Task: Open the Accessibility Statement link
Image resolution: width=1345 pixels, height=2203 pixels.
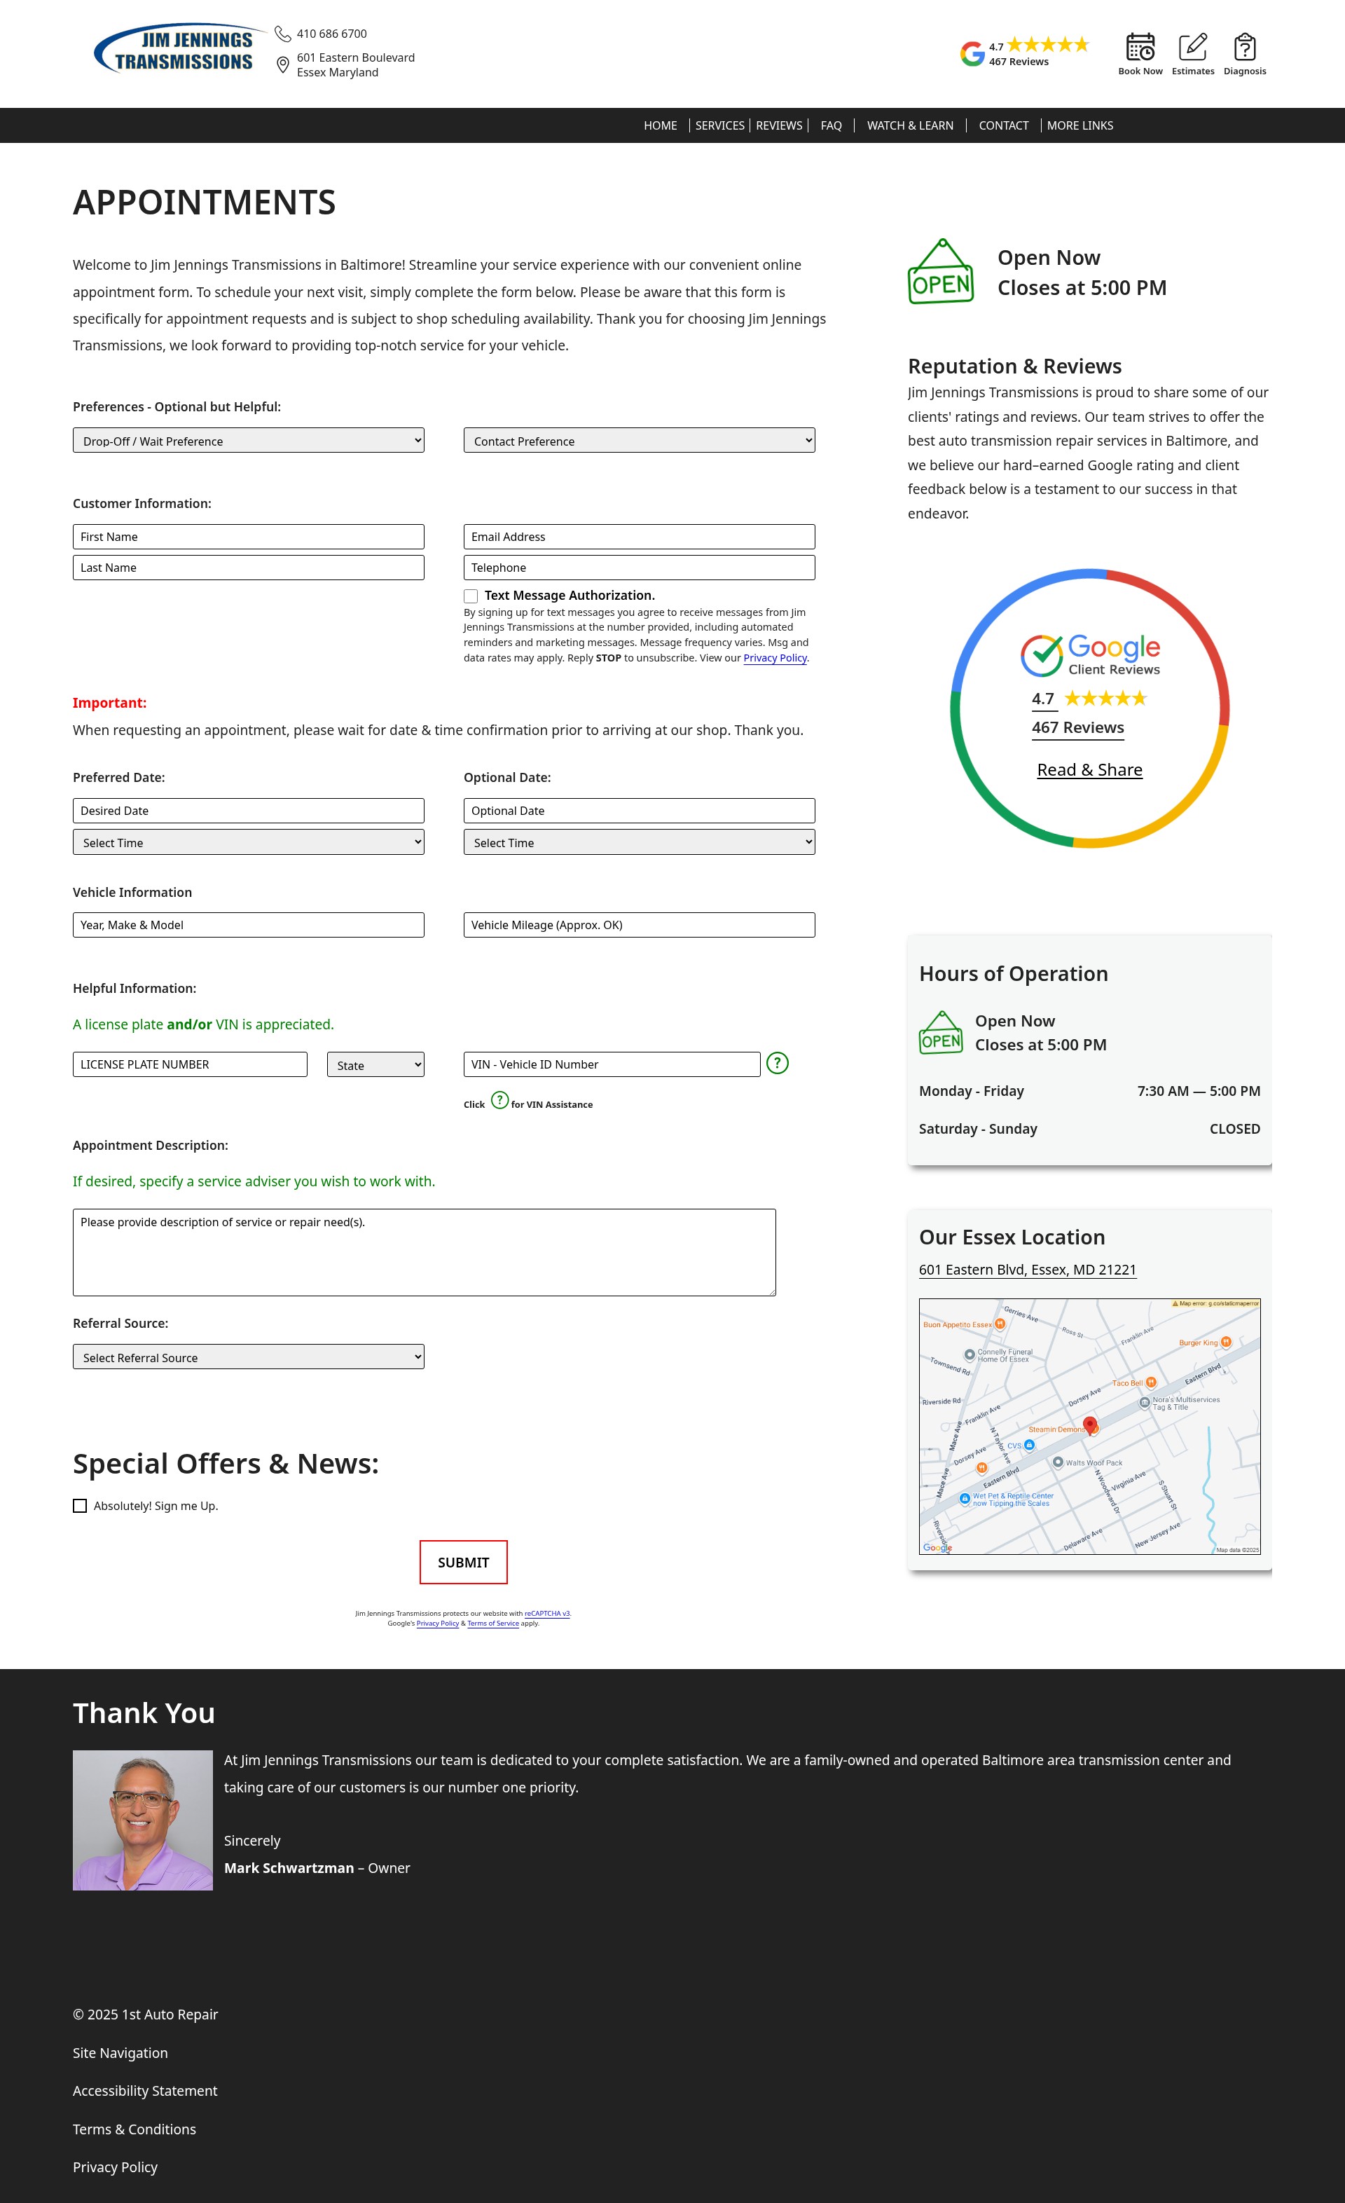Action: (x=145, y=2090)
